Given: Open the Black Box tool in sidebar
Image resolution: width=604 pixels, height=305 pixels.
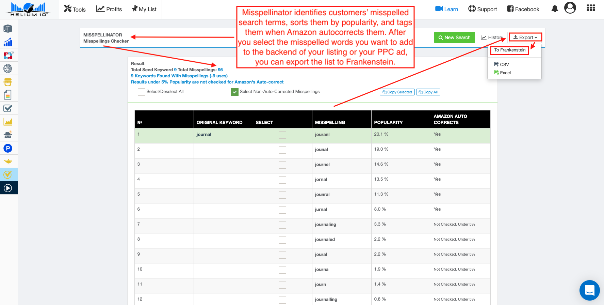Looking at the screenshot, I should click(8, 29).
